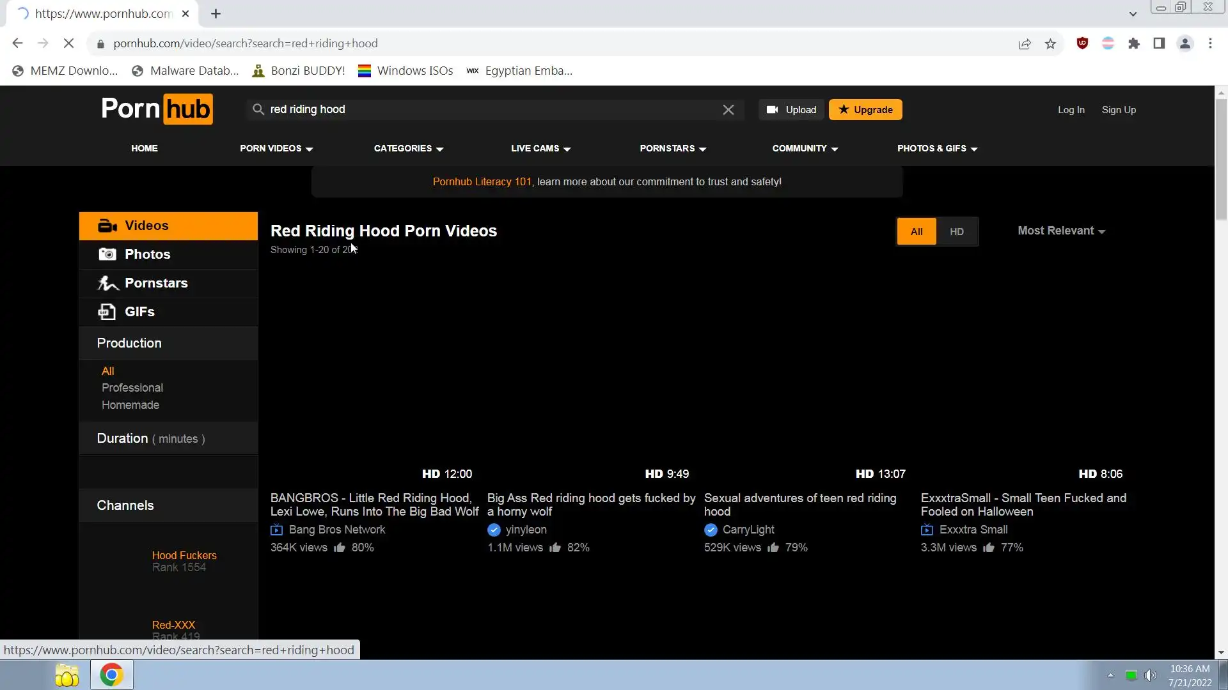Go to the Home navigation item
This screenshot has width=1228, height=690.
[145, 148]
